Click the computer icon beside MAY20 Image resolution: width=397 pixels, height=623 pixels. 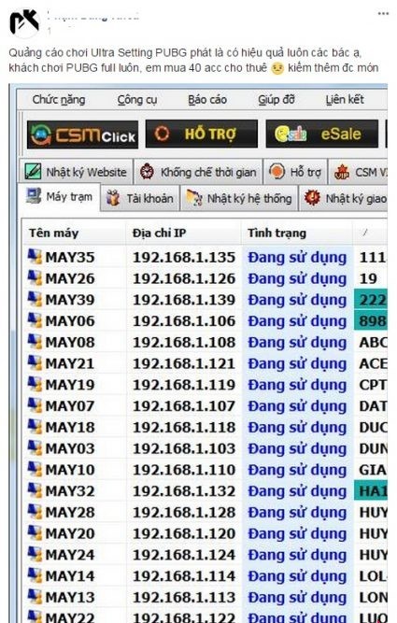pyautogui.click(x=35, y=532)
